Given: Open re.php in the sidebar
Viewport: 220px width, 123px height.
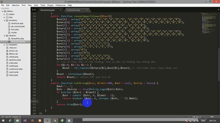Looking at the screenshot, I should 14,33.
